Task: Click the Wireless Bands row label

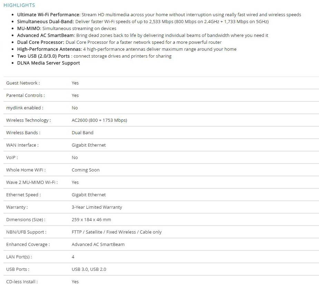Action: pyautogui.click(x=23, y=132)
